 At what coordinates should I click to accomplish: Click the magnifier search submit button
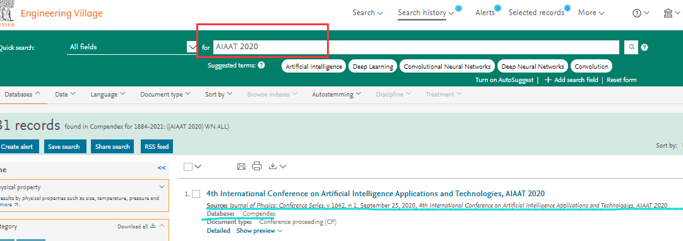pos(631,47)
